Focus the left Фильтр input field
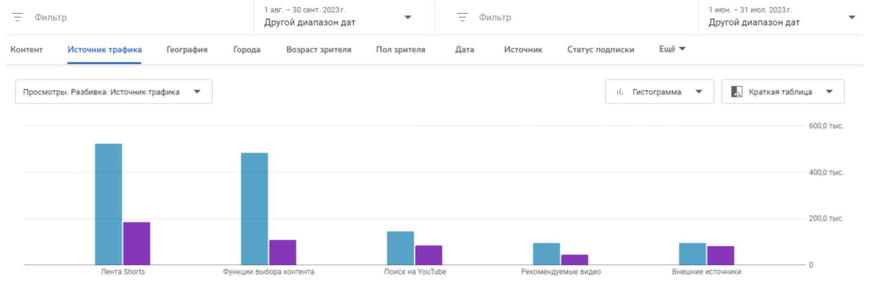 tap(130, 17)
